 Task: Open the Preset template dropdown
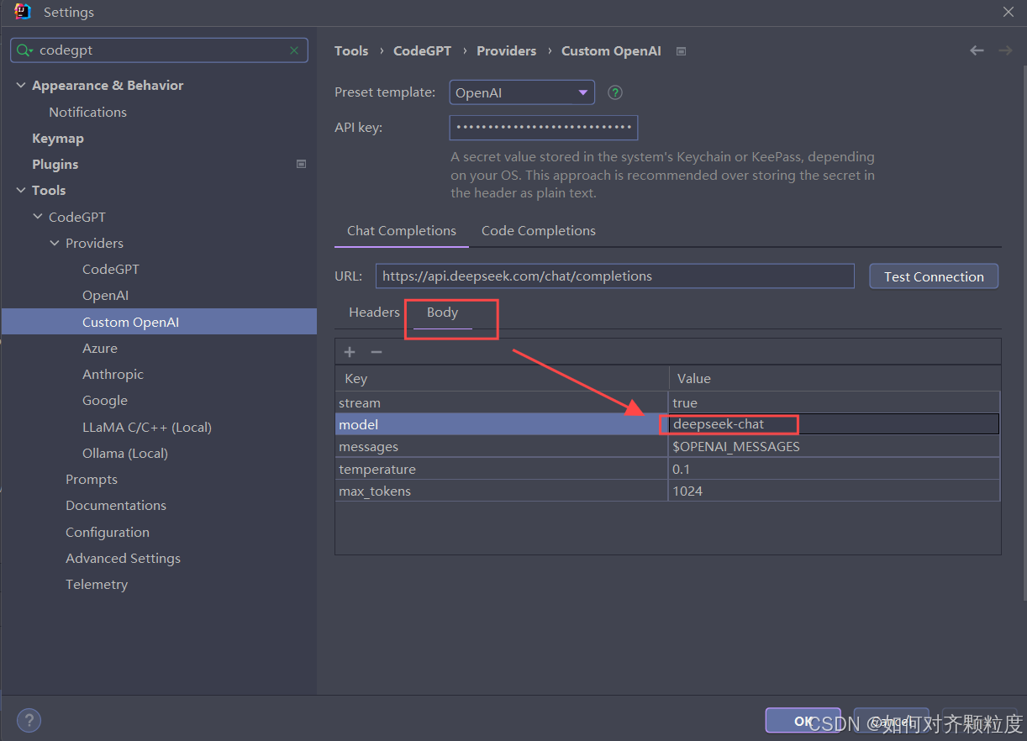click(x=522, y=92)
